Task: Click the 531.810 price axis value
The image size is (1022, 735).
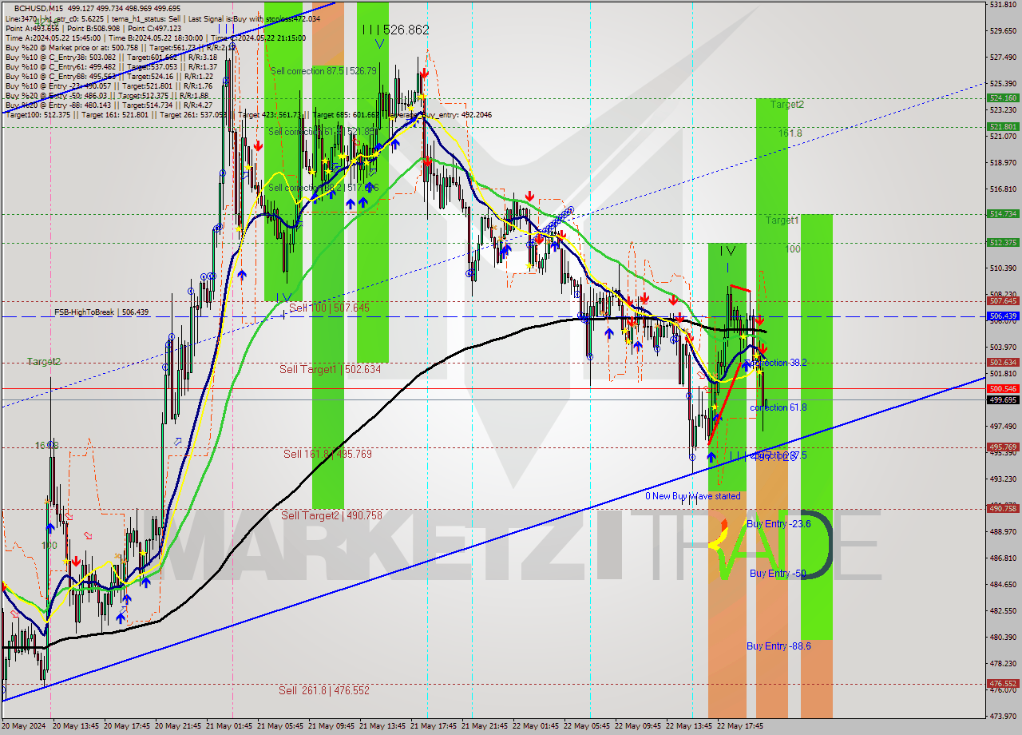Action: [x=1003, y=5]
